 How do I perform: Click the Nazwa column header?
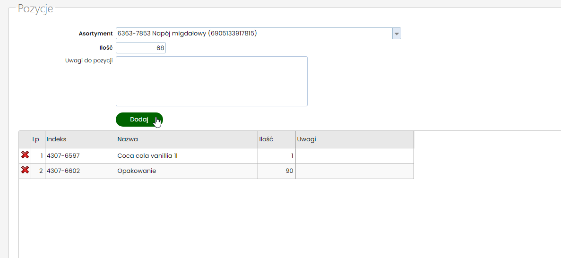(x=187, y=139)
